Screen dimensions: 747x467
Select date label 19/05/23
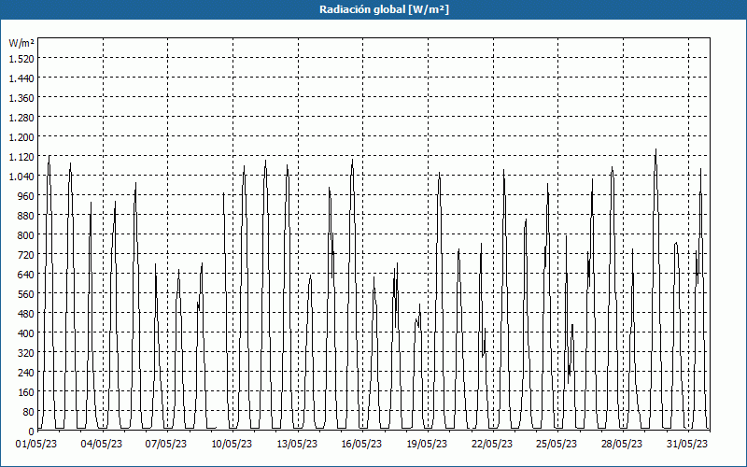click(x=427, y=445)
